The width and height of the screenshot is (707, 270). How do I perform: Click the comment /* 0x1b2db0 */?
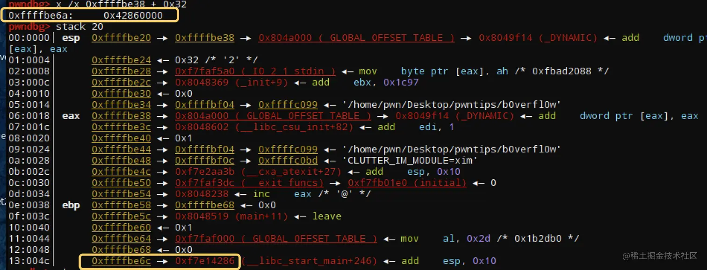(537, 239)
